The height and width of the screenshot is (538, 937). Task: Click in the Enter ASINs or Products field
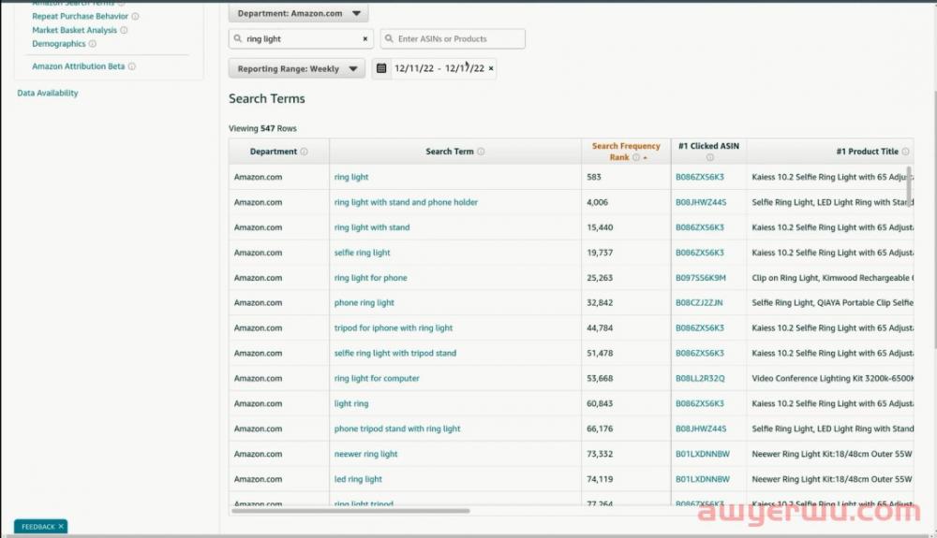tap(453, 38)
